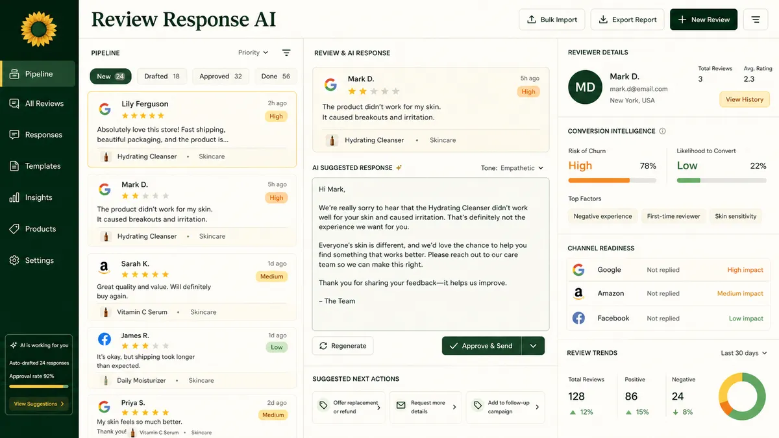The height and width of the screenshot is (438, 779).
Task: Click the sunflower app logo
Action: point(39,28)
